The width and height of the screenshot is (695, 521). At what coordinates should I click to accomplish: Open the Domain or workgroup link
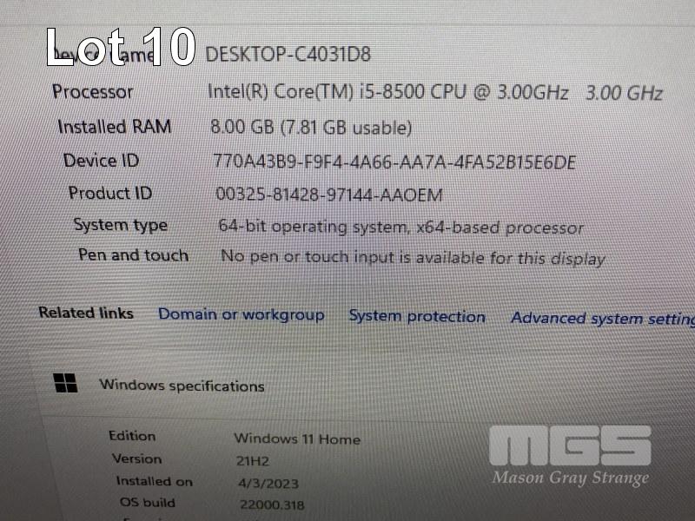tap(242, 314)
